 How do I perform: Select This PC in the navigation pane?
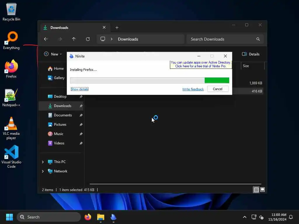click(57, 162)
